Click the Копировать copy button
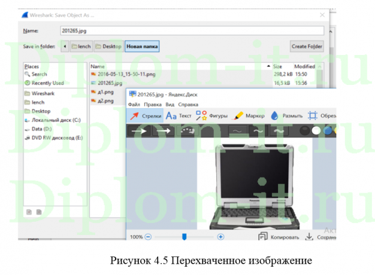Viewport: 375px width, 275px height. [279, 237]
